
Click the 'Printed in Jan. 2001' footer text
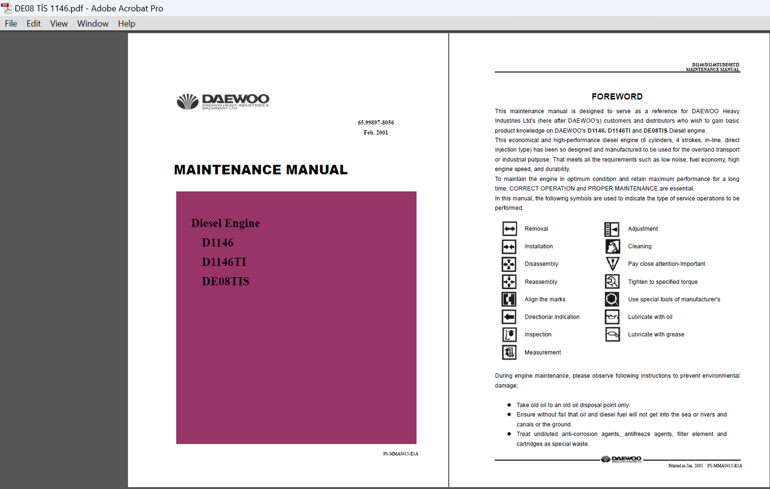click(x=685, y=466)
